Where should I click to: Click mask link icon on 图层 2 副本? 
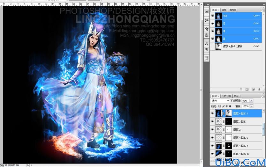pyautogui.click(x=224, y=121)
